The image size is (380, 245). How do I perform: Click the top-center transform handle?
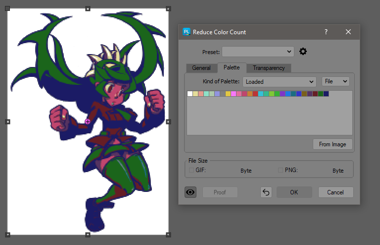[88, 9]
